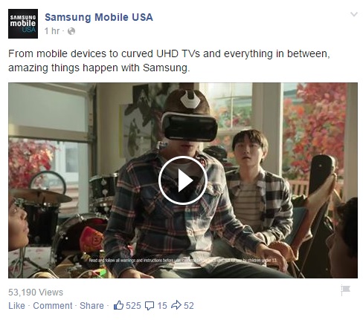Click the flag report icon
The image size is (363, 320).
(x=345, y=290)
